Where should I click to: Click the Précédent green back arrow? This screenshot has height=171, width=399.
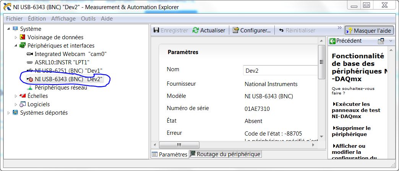click(x=332, y=41)
